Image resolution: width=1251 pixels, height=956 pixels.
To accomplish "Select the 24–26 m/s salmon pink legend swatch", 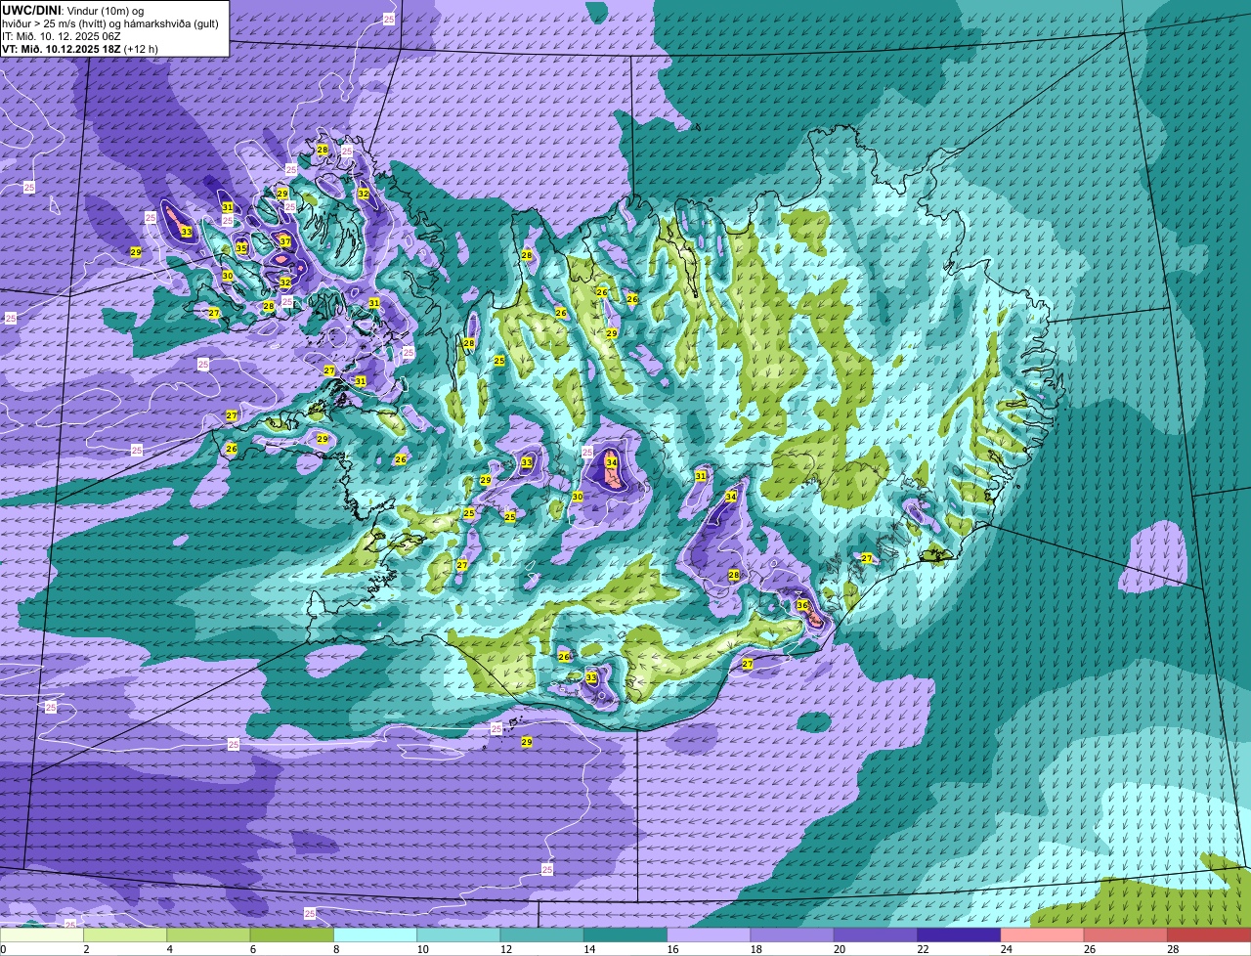I will pyautogui.click(x=1044, y=935).
